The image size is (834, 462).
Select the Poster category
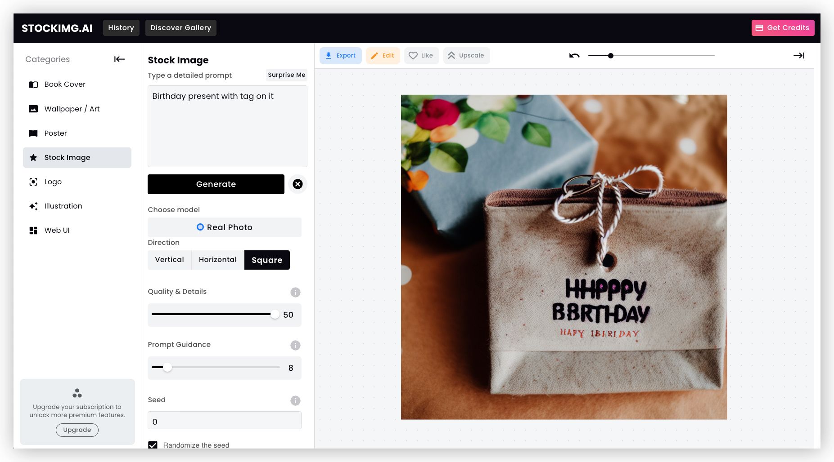tap(77, 133)
